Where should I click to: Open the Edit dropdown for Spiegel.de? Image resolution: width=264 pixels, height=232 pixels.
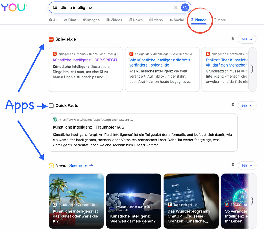[x=247, y=39]
